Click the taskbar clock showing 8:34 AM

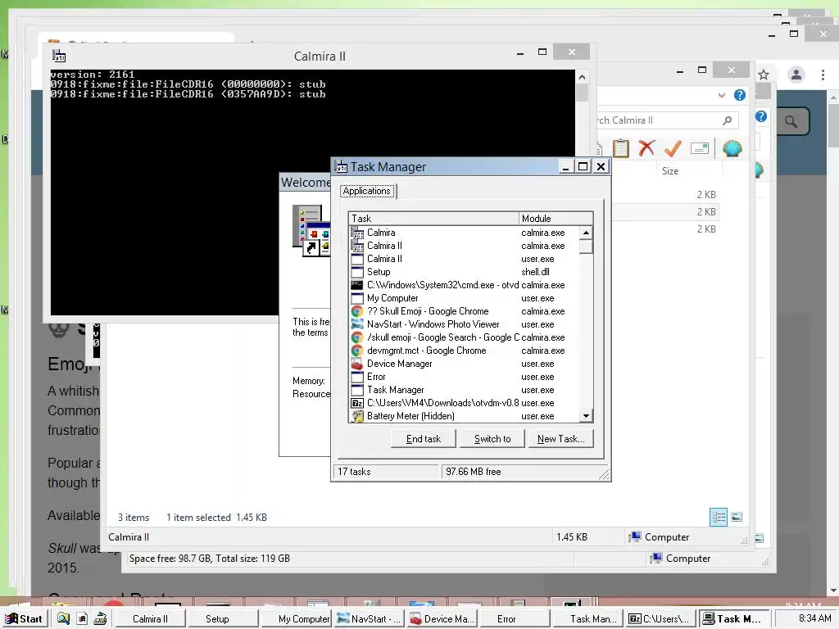click(814, 618)
